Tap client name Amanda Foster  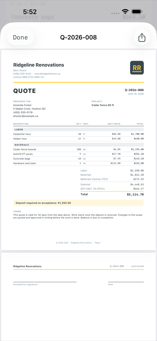click(x=22, y=105)
